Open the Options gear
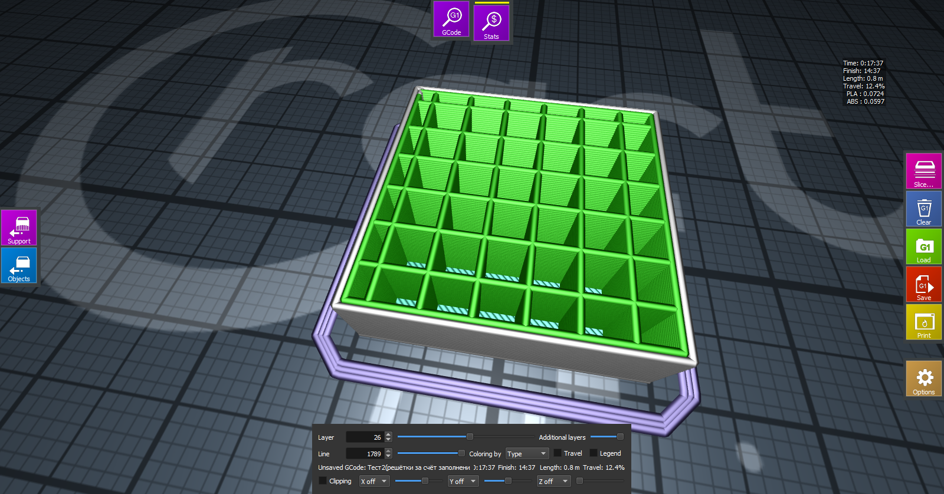Screen dimensions: 944x494 pos(924,378)
